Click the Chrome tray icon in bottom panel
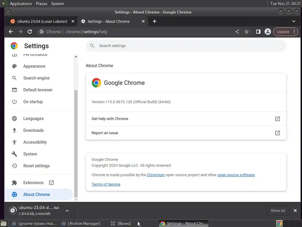The image size is (302, 227). (279, 223)
